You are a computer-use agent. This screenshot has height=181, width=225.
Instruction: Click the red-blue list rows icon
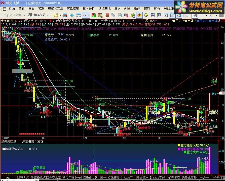65,15
